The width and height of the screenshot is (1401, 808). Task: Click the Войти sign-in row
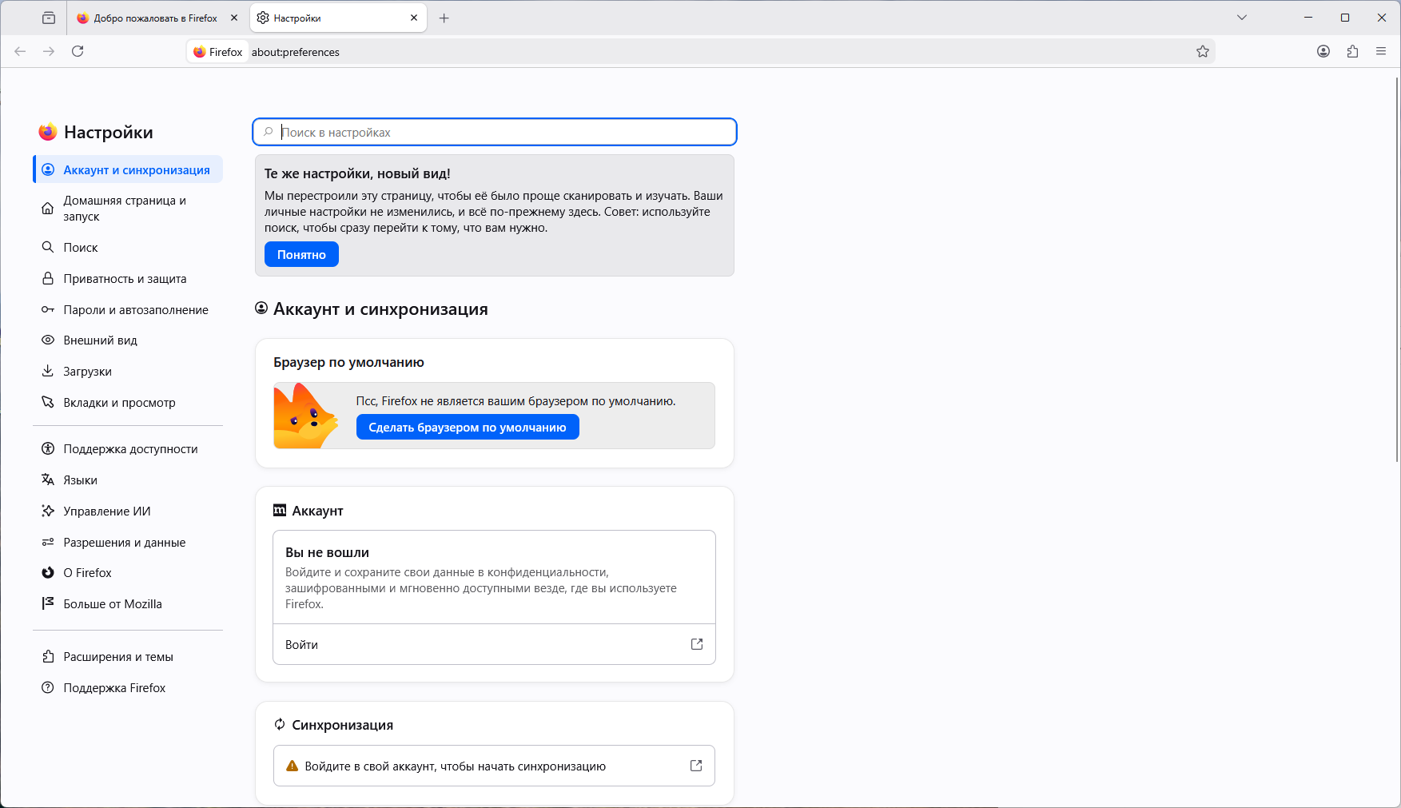pyautogui.click(x=494, y=644)
